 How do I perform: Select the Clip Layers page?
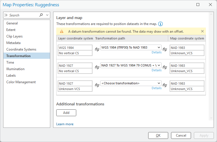(x=27, y=36)
